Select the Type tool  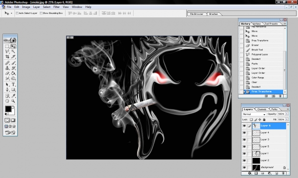coord(13,85)
